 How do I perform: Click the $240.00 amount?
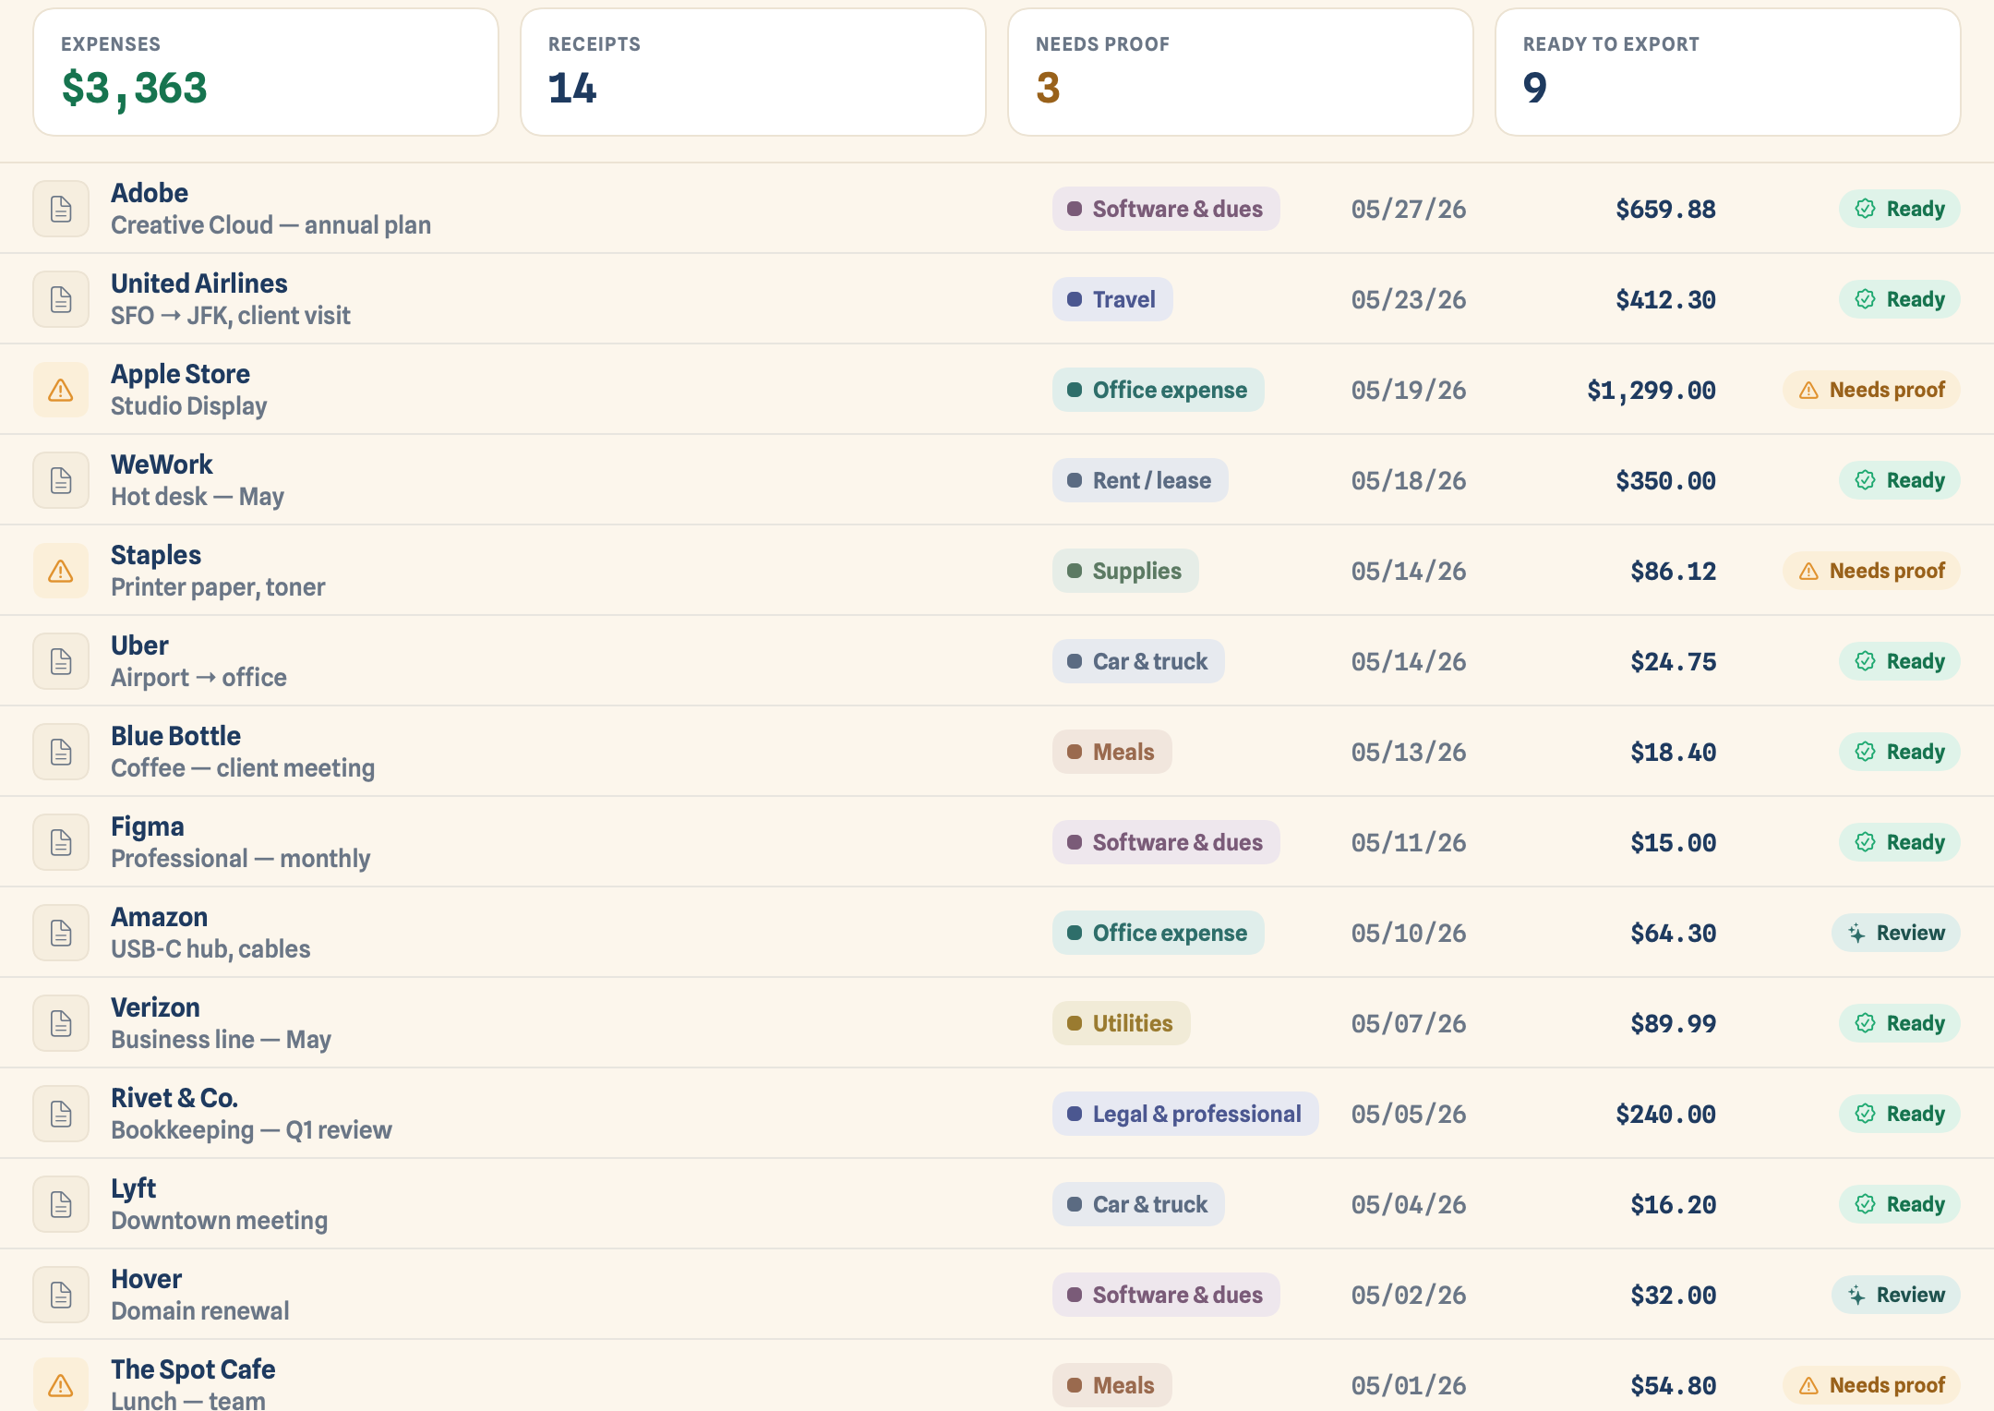(x=1666, y=1115)
